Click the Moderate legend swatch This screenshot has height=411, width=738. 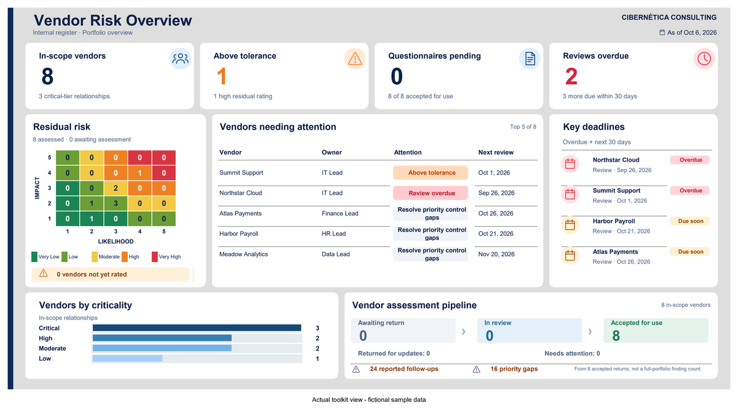[94, 257]
